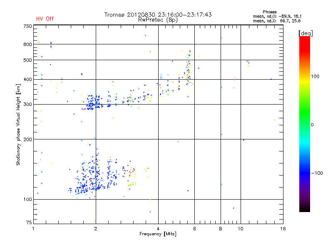Click the -100 tick label on color bar
The image size is (333, 249).
317,173
